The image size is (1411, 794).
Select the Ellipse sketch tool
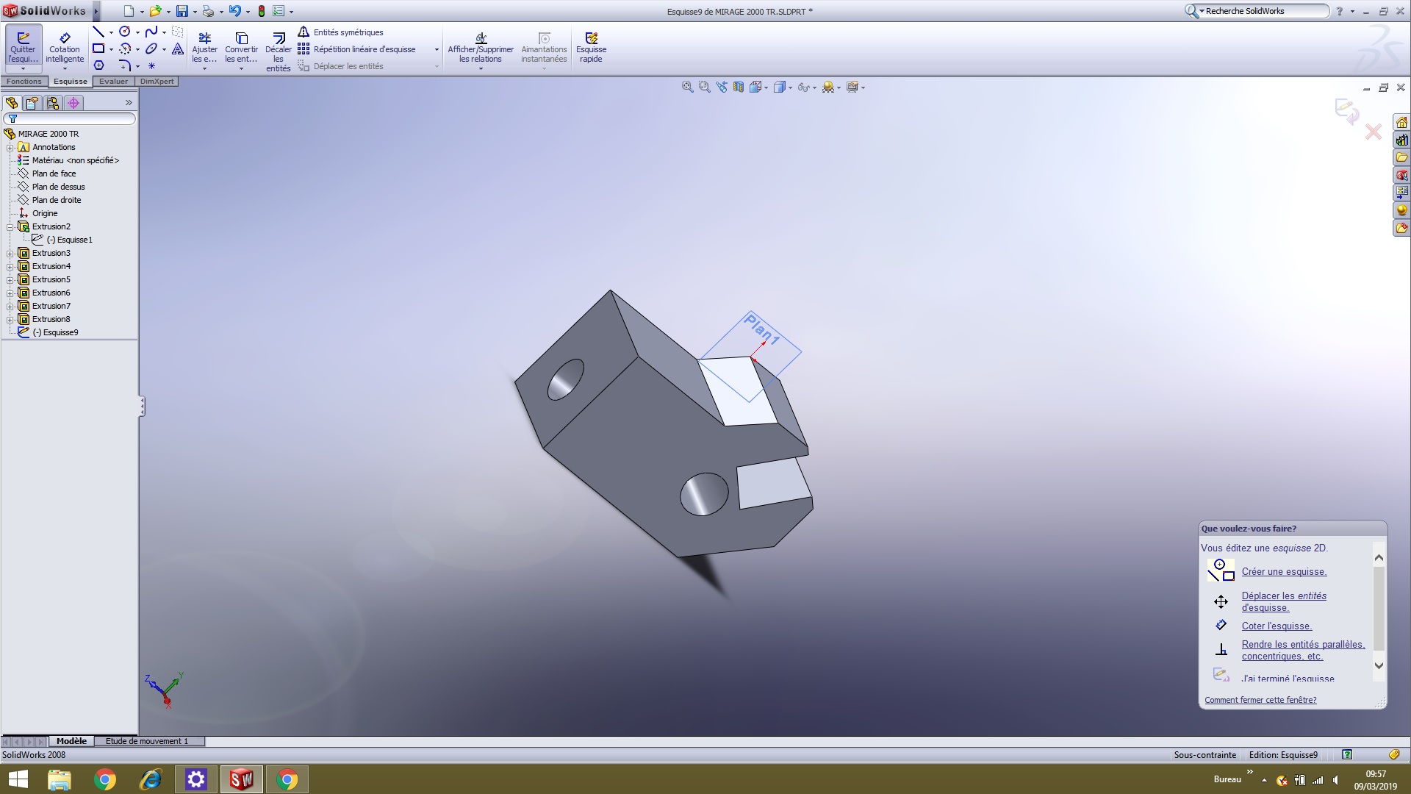coord(151,49)
